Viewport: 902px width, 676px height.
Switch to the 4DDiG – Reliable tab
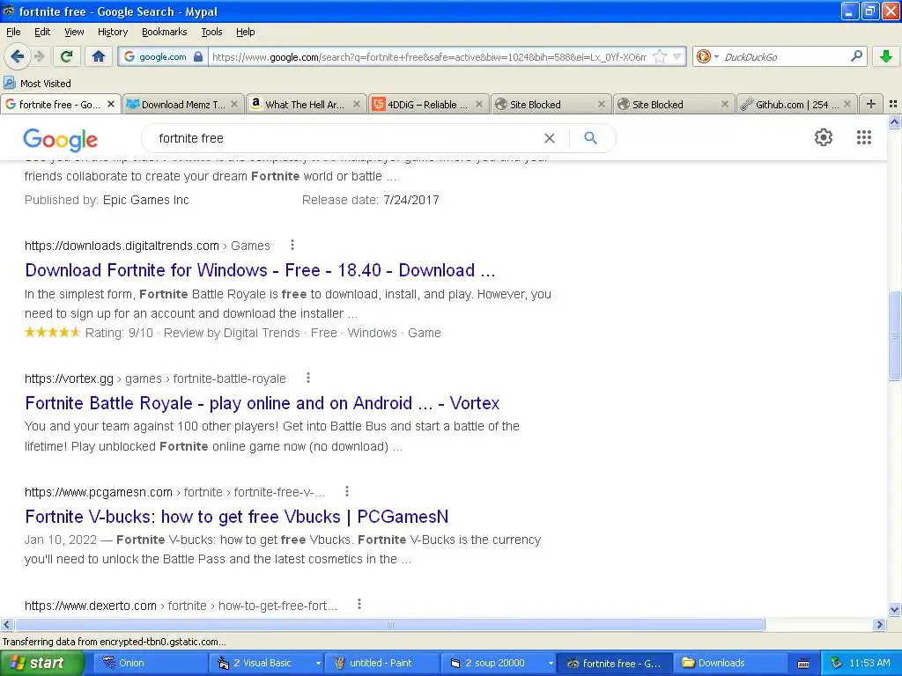point(427,104)
